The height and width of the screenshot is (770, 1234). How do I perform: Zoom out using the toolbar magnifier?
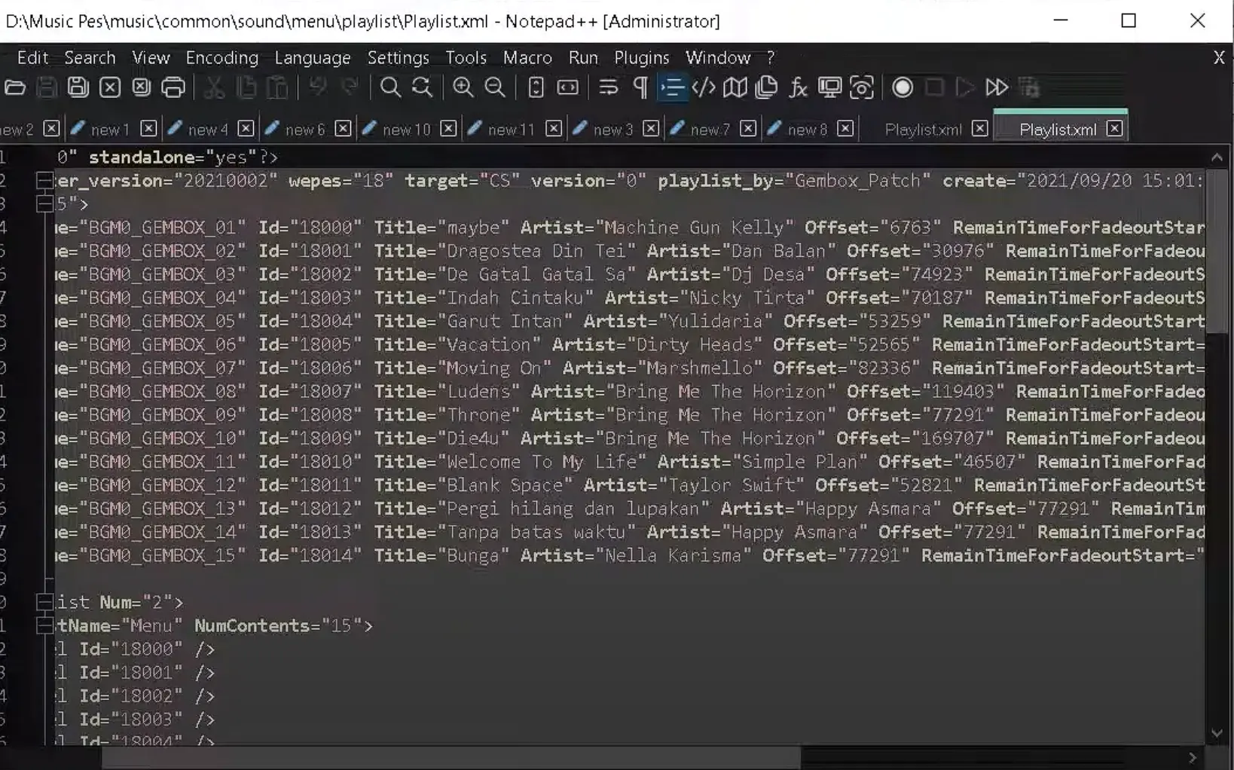(495, 88)
